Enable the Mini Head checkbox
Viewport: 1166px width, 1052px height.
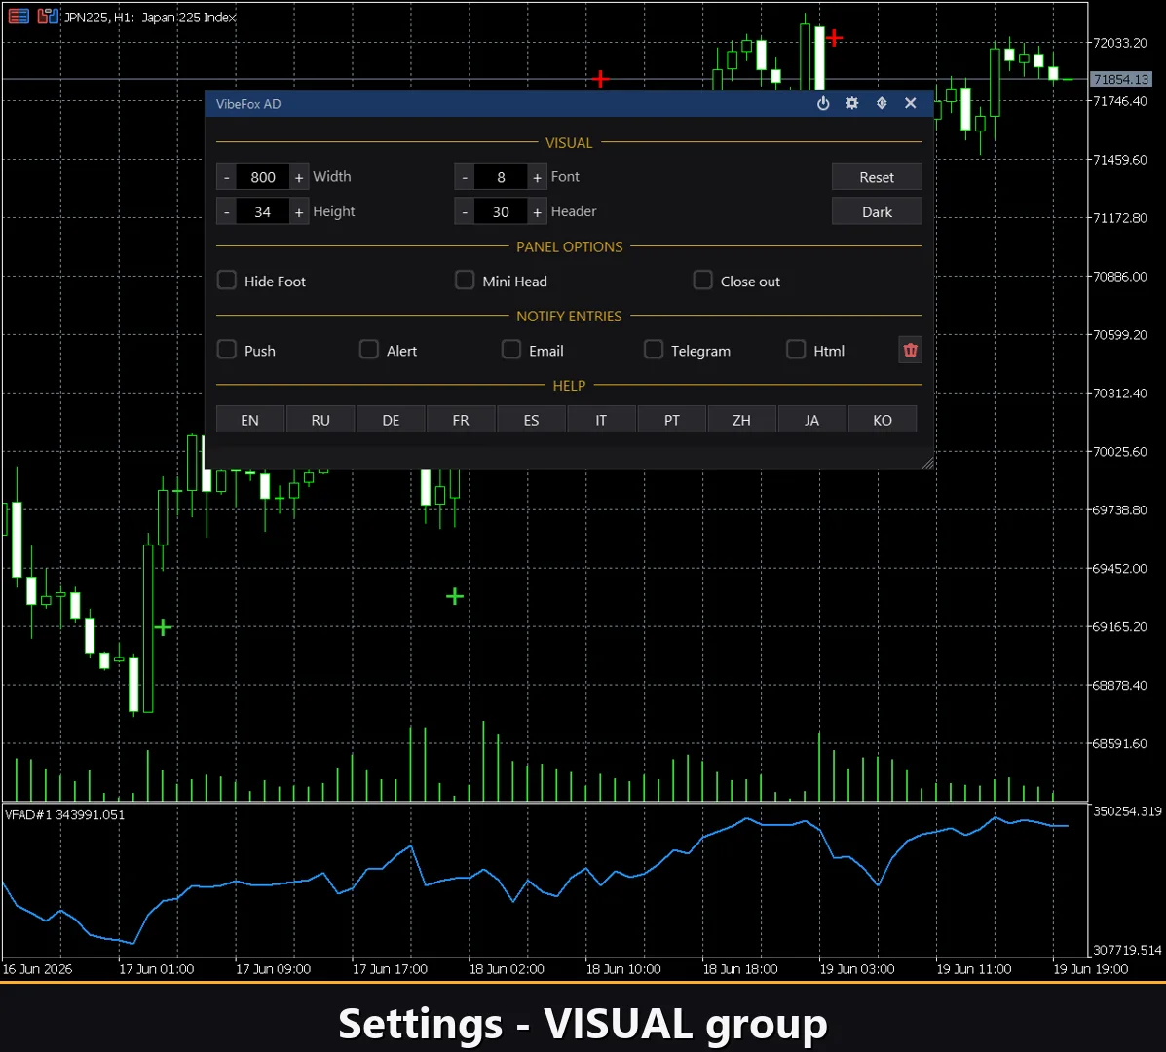click(465, 281)
